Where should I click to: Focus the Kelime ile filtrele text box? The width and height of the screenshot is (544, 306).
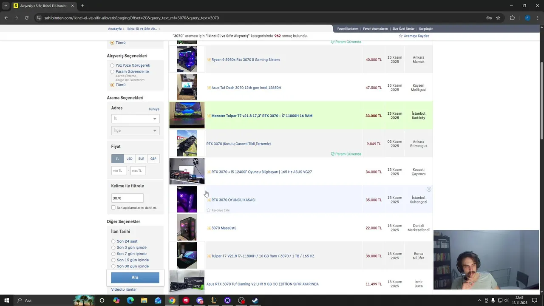[127, 198]
